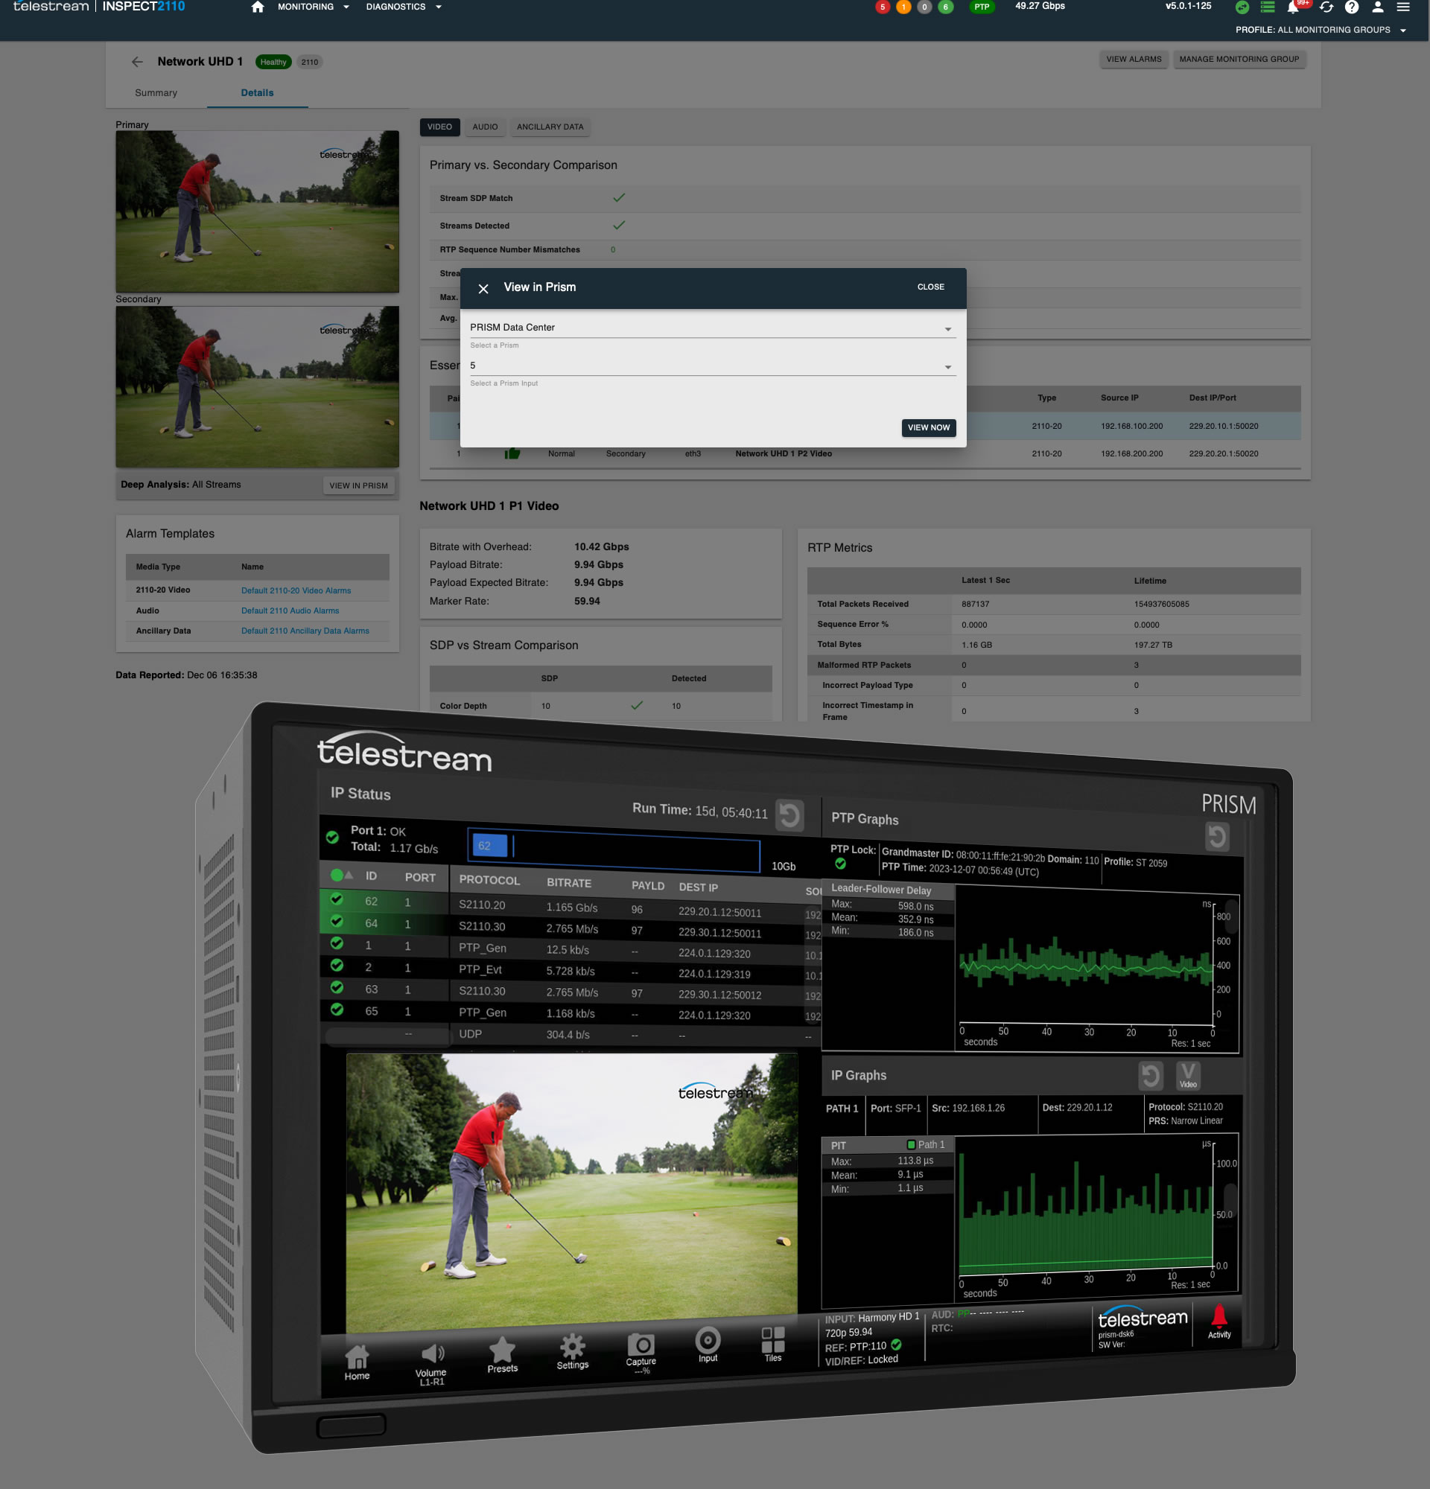Open Profile: All Monitoring Groups dropdown

(x=1321, y=31)
